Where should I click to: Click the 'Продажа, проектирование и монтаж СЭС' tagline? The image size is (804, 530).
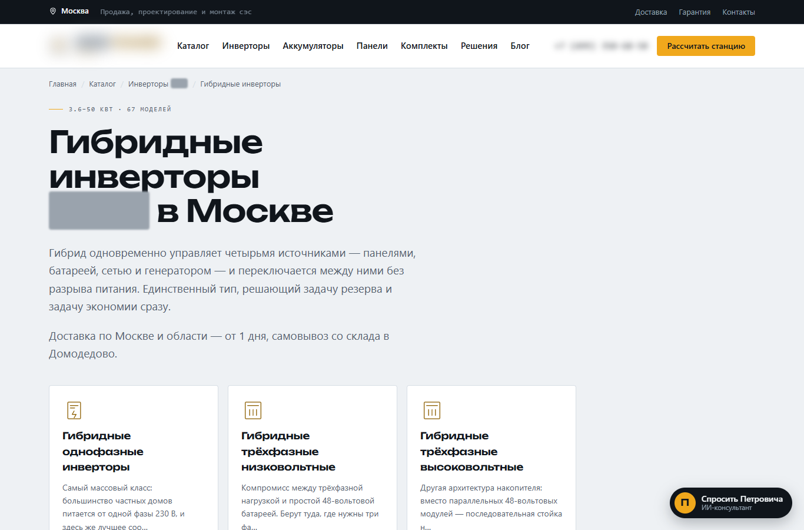(x=176, y=12)
